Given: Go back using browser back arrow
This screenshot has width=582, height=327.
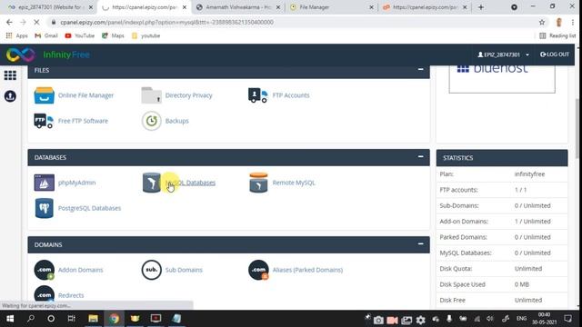Looking at the screenshot, I should tap(9, 22).
